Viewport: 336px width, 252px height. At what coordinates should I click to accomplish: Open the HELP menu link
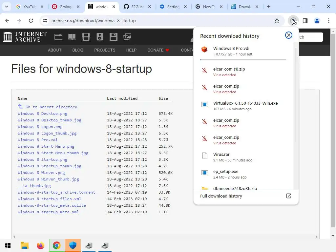tap(131, 50)
